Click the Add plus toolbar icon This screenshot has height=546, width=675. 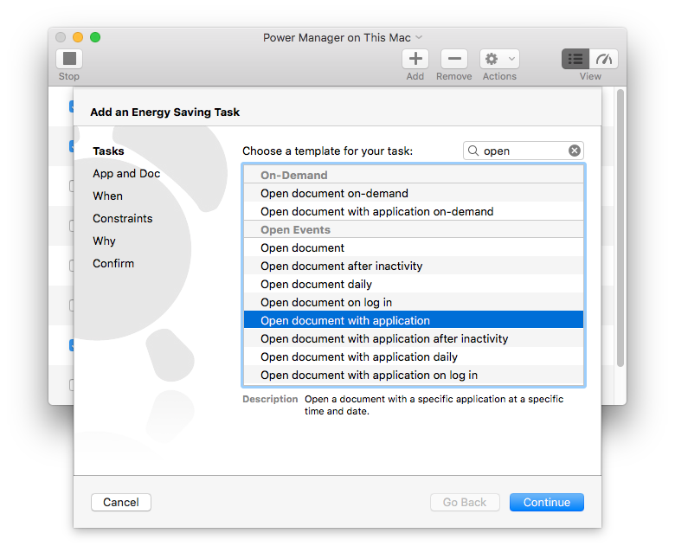415,59
